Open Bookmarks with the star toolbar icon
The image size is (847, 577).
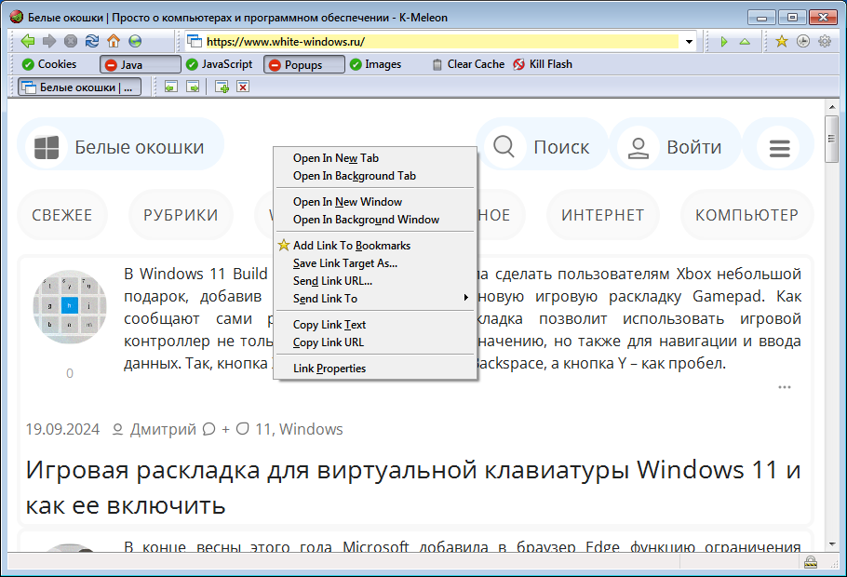pyautogui.click(x=782, y=41)
